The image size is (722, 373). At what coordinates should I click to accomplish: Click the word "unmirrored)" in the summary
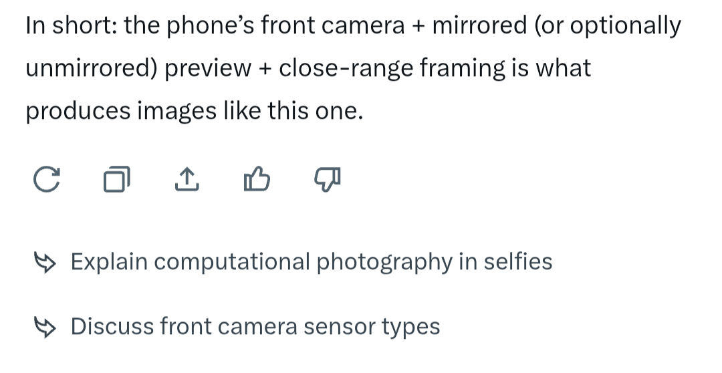click(x=92, y=68)
